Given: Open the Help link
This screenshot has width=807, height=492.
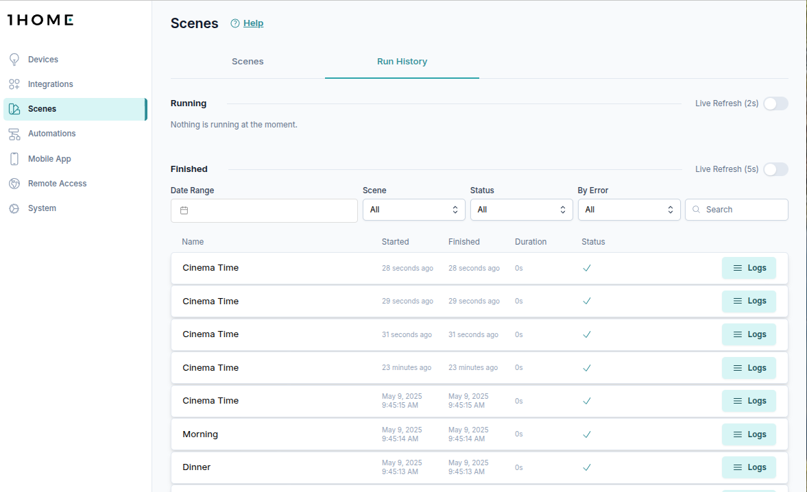Looking at the screenshot, I should click(x=253, y=23).
